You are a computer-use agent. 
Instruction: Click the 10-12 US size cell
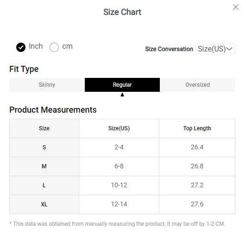coord(119,185)
